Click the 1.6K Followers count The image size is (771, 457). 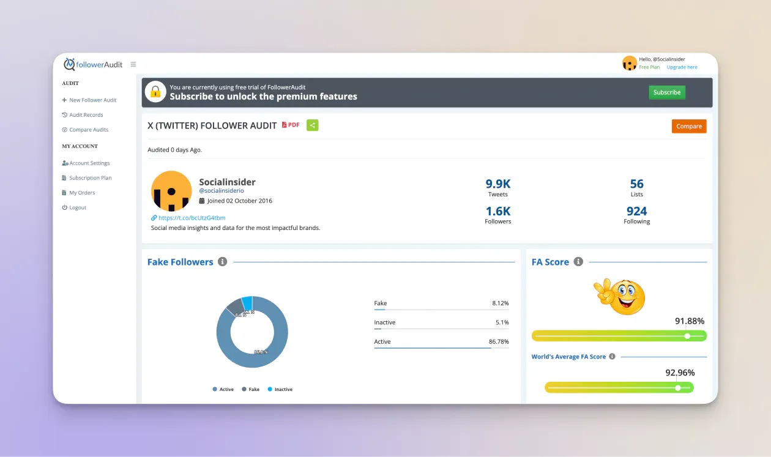[x=498, y=215]
